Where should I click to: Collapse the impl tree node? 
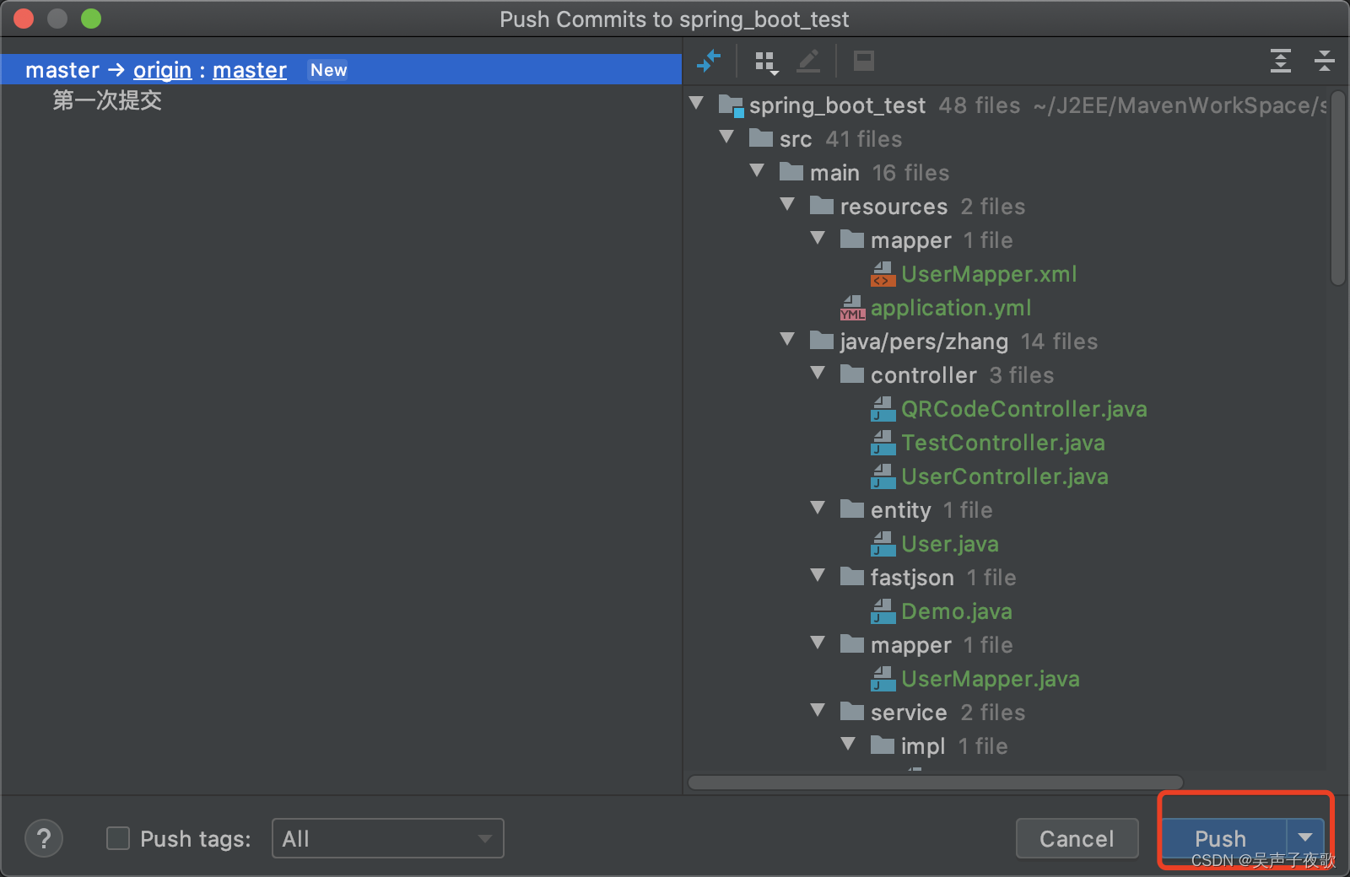coord(848,744)
